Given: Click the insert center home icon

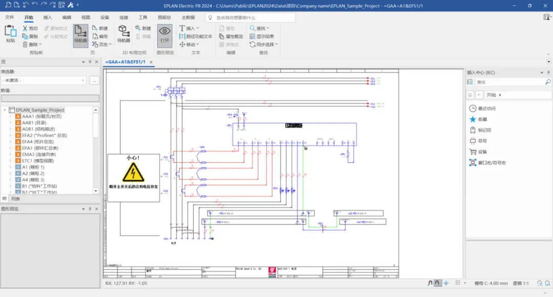Looking at the screenshot, I should (470, 95).
